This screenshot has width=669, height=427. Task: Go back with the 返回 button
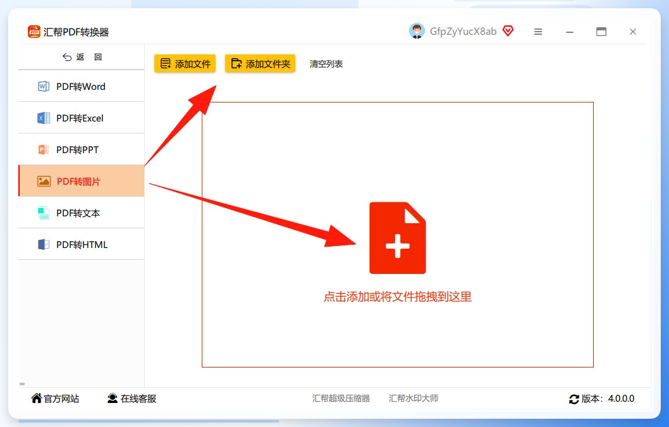pyautogui.click(x=82, y=57)
